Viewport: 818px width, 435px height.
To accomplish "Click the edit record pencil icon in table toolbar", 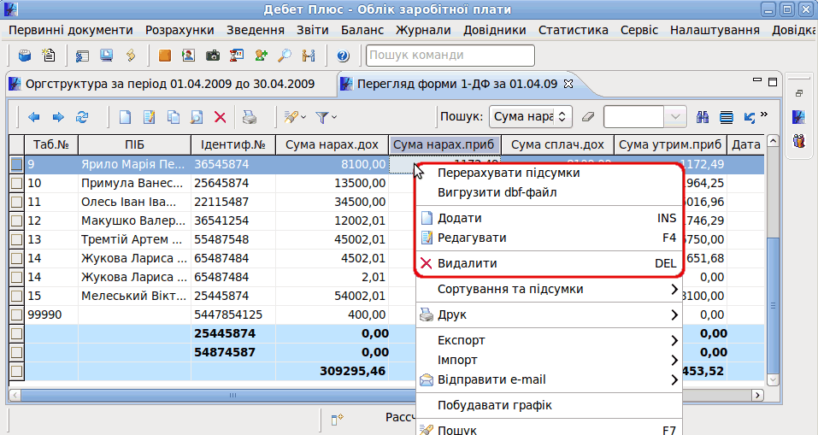I will click(x=150, y=117).
